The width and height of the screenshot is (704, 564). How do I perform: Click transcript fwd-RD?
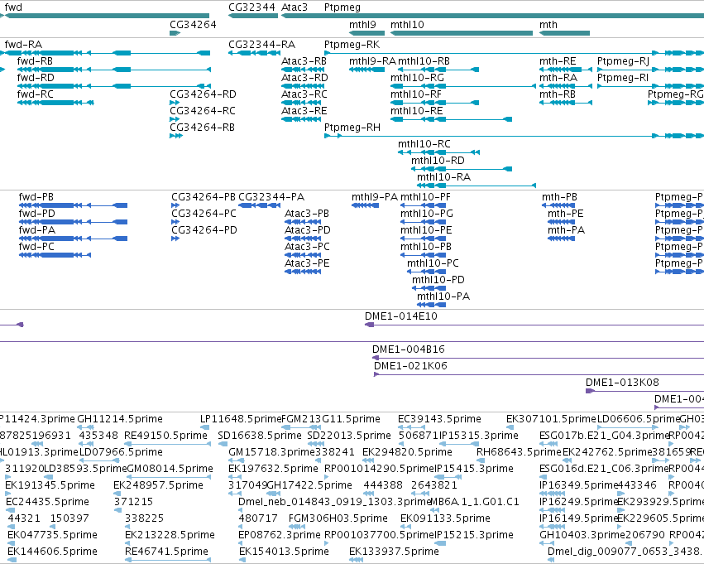(x=114, y=86)
